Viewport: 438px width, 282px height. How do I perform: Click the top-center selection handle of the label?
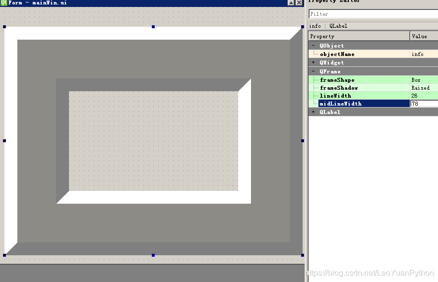pos(153,27)
